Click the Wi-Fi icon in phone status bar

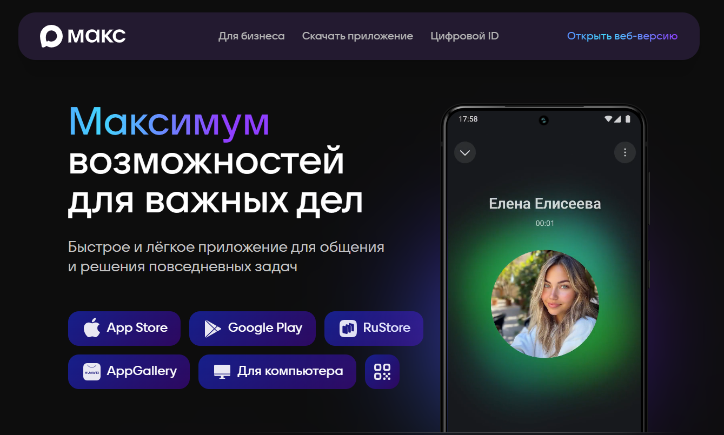(x=608, y=119)
